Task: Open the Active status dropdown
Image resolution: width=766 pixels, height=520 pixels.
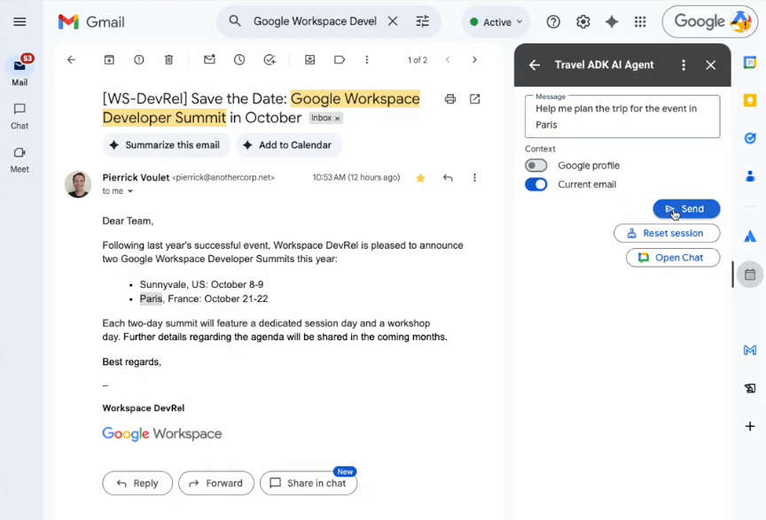Action: 495,21
